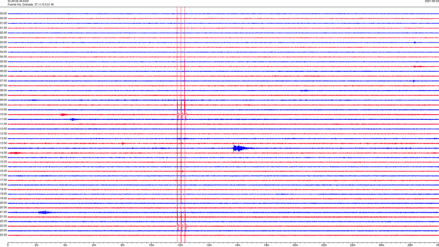Viewport: 439px width, 247px height.
Task: Click the blue burst on the 11:00 trace
Action: tap(73, 119)
